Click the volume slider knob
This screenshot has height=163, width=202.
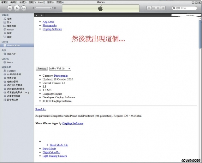click(51, 8)
